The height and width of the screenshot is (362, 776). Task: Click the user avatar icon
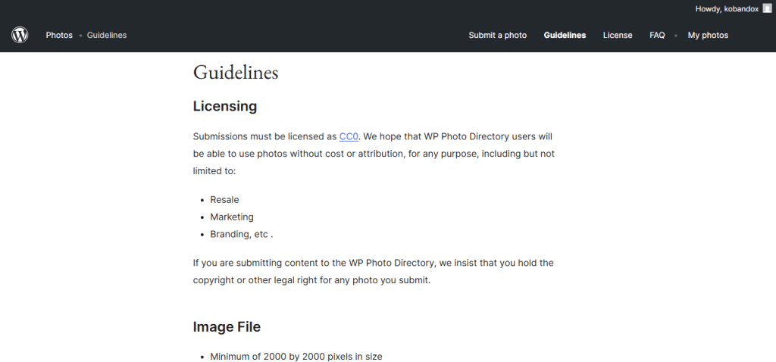pyautogui.click(x=767, y=8)
